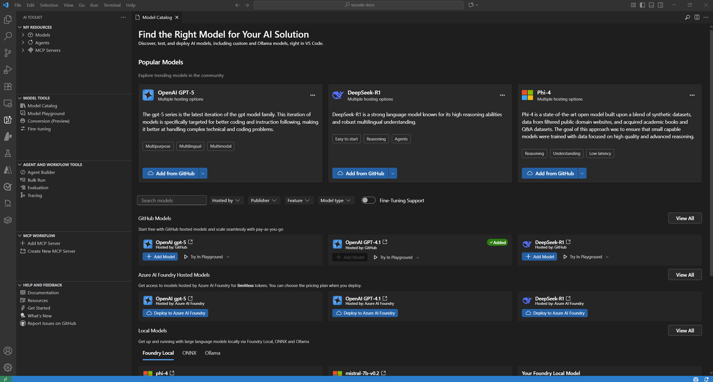713x382 pixels.
Task: Click the Search models input field
Action: tap(171, 200)
